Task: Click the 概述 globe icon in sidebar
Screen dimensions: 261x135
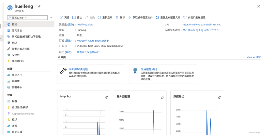Action: tap(9, 24)
